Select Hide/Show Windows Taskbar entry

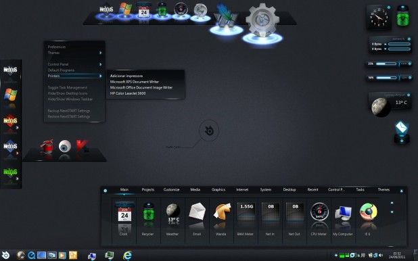pyautogui.click(x=70, y=99)
